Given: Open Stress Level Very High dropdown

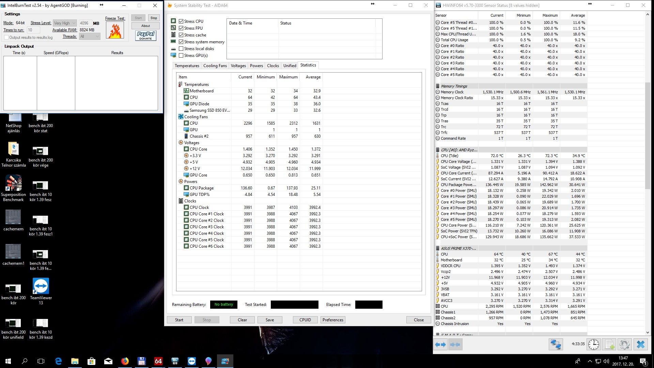Looking at the screenshot, I should (x=64, y=23).
